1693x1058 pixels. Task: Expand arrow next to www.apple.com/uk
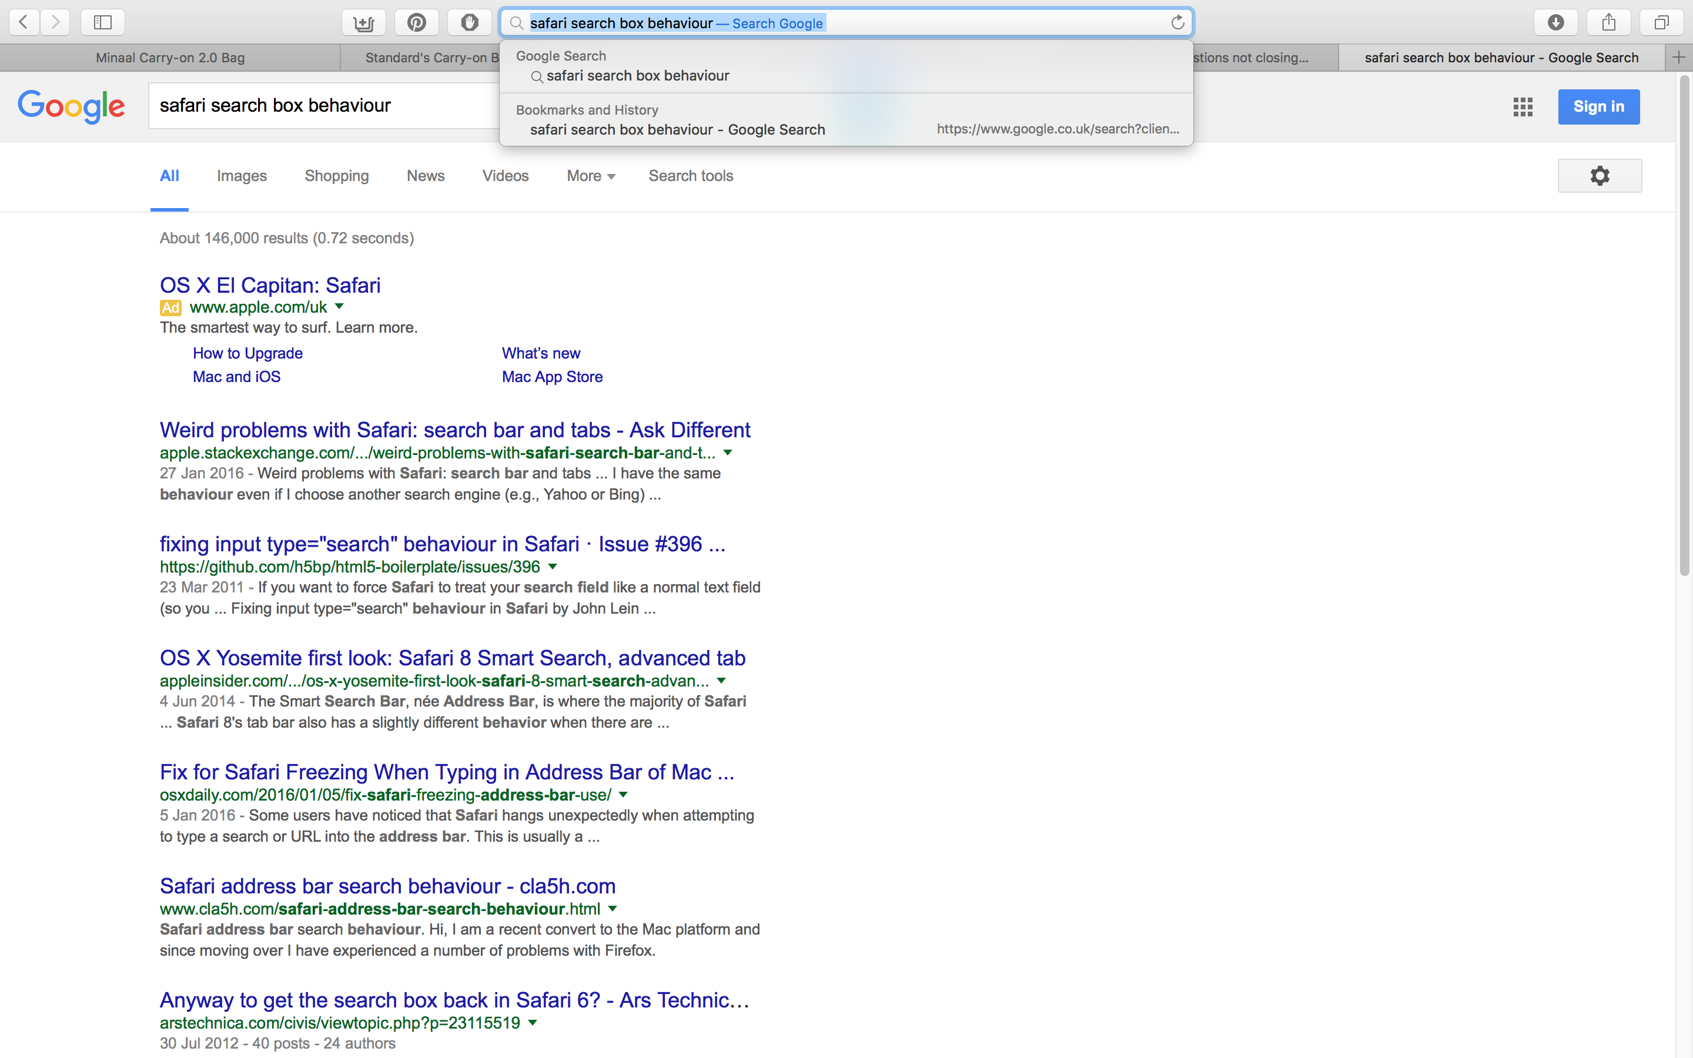(x=339, y=306)
